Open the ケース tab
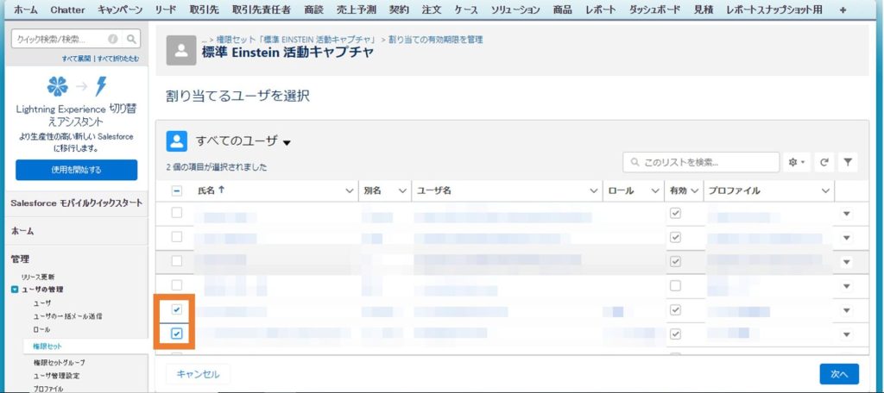884x393 pixels. click(x=465, y=9)
